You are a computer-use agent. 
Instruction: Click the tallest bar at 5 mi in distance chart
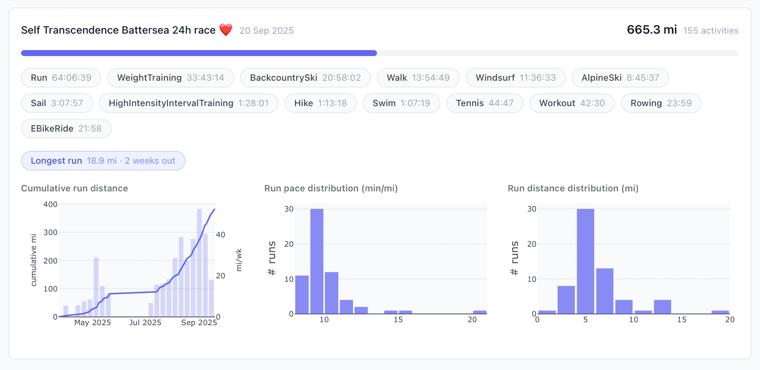[586, 261]
